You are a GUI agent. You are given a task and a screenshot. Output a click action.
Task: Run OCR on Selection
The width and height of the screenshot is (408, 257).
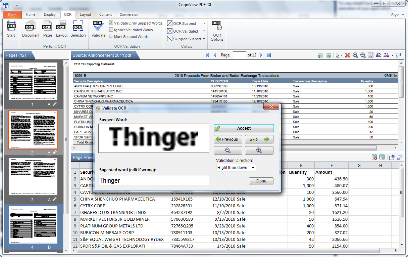tap(78, 29)
